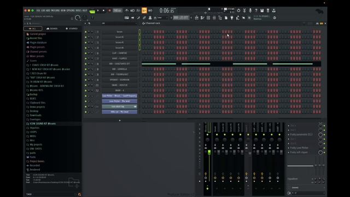The height and width of the screenshot is (197, 350).
Task: Select the Serum #3 channel button
Action: point(120,43)
